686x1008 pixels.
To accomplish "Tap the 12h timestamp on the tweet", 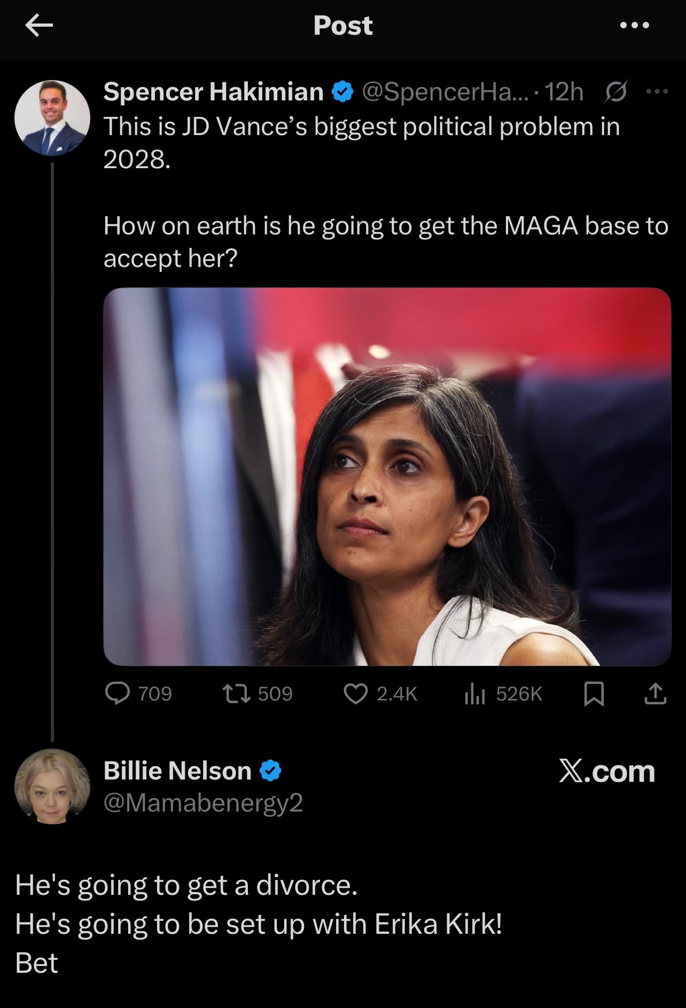I will (x=564, y=92).
